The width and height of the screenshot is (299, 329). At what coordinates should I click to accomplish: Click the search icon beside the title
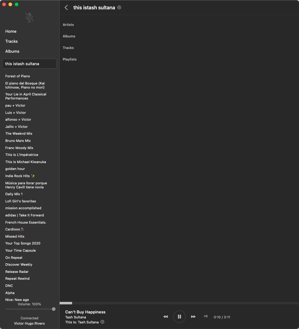pyautogui.click(x=119, y=7)
